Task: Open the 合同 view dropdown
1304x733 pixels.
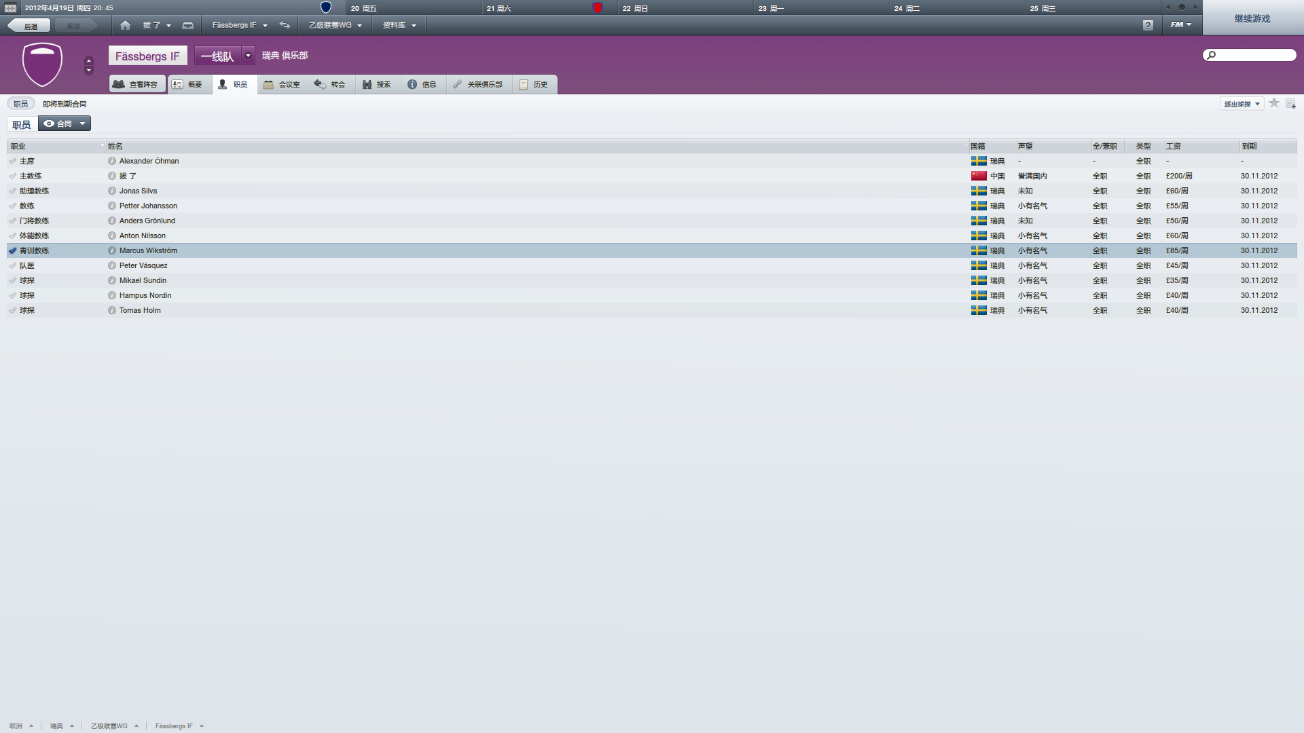Action: 65,124
